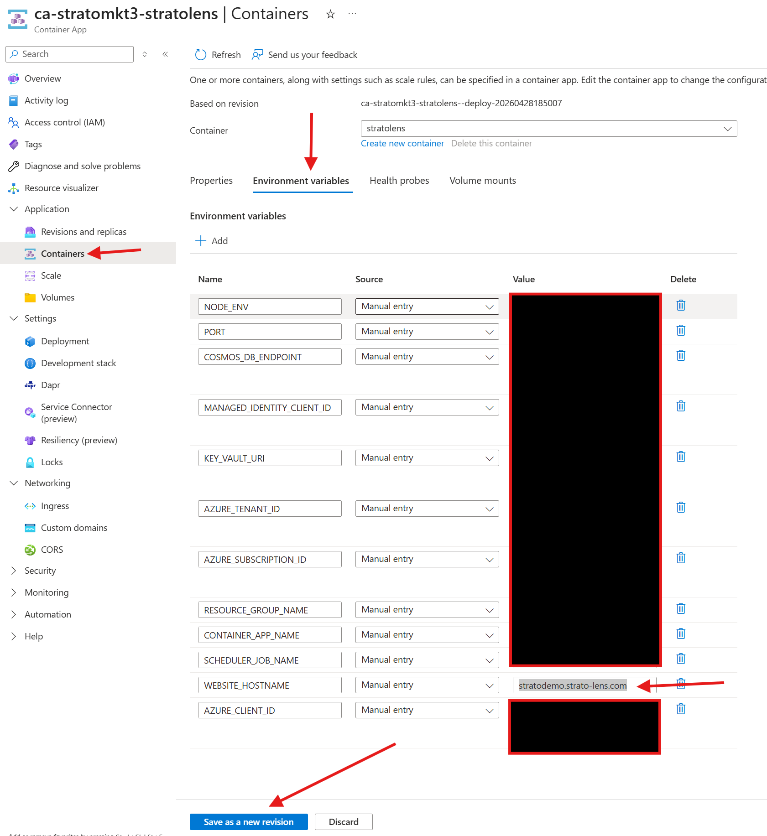The height and width of the screenshot is (836, 767).
Task: Open Source dropdown for WEBSITE_HOSTNAME row
Action: 427,685
